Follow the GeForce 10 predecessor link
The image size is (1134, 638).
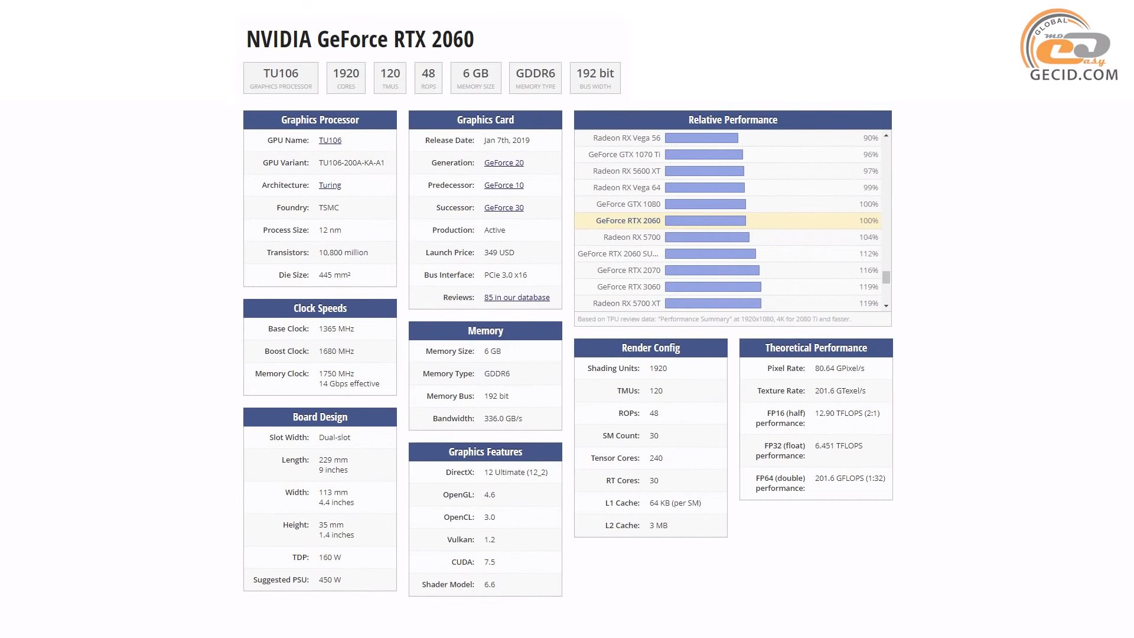pyautogui.click(x=504, y=185)
